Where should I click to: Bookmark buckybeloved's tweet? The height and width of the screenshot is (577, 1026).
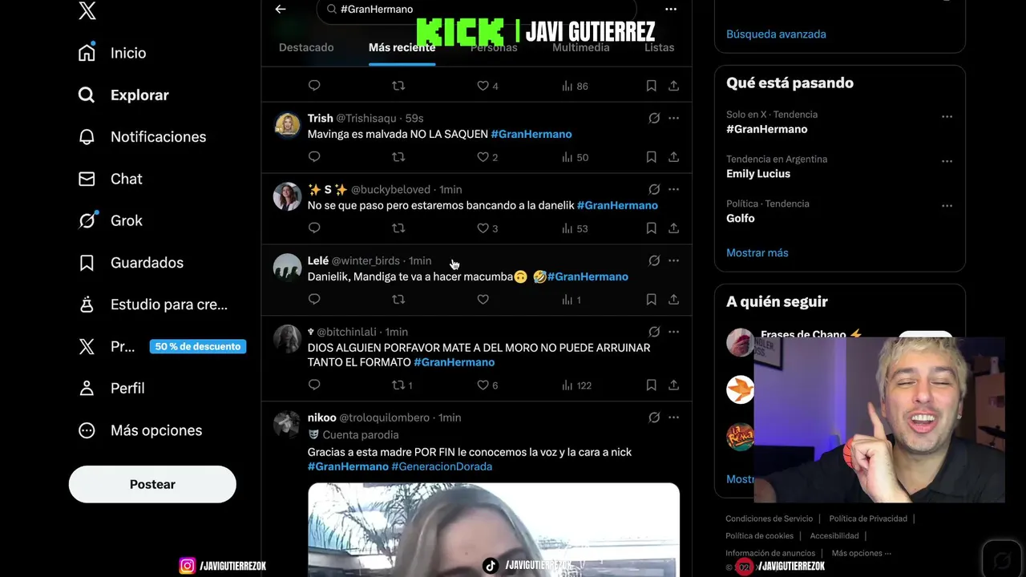point(651,228)
